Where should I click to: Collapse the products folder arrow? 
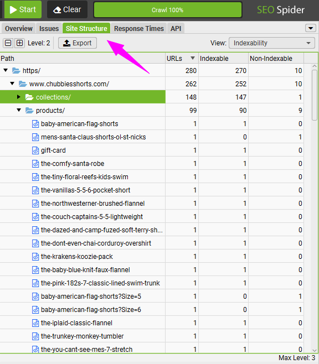pos(19,110)
